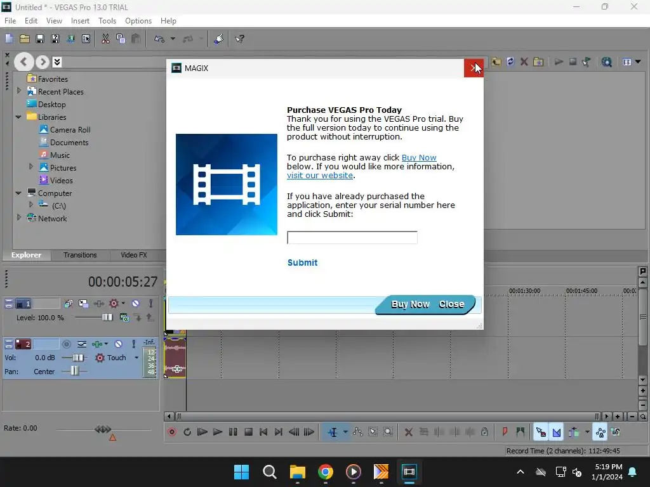Click the Copy toolbar icon
650x487 pixels.
pyautogui.click(x=121, y=39)
